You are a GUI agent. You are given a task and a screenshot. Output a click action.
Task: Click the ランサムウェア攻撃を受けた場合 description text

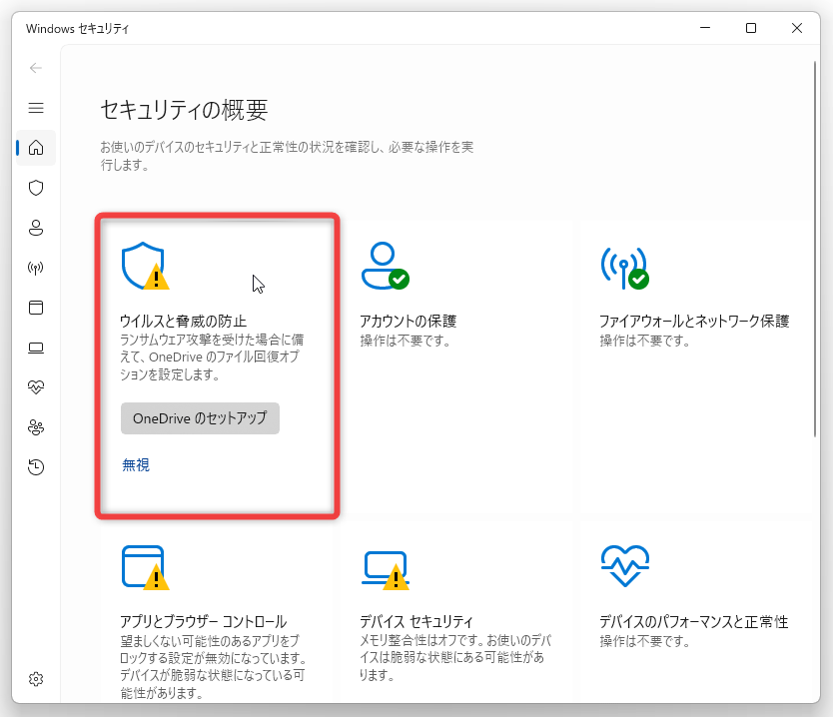(212, 357)
